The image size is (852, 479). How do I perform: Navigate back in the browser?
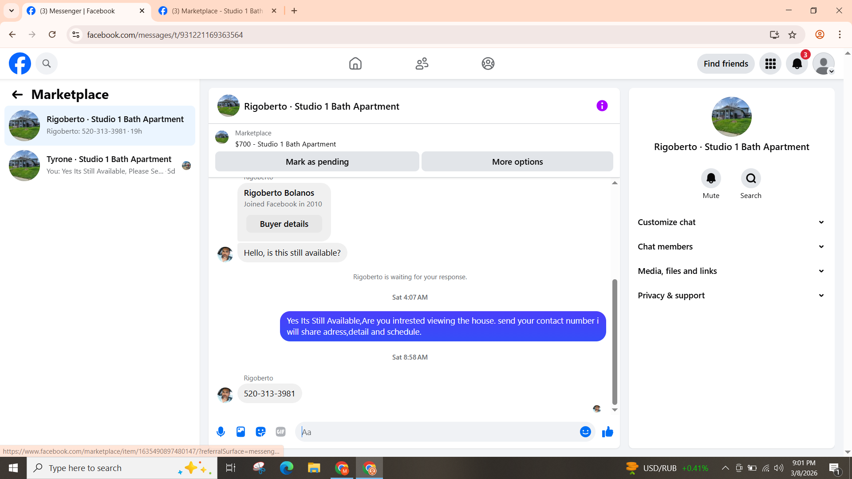12,35
